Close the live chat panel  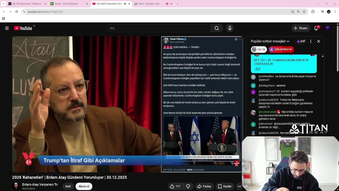pos(319,41)
